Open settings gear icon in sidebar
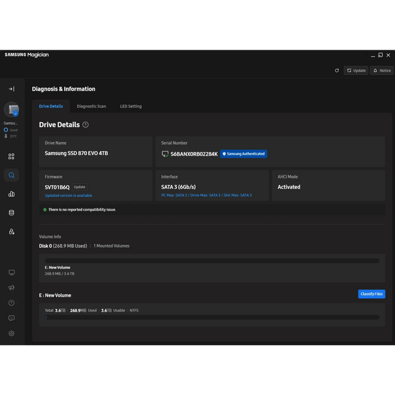 [x=11, y=333]
